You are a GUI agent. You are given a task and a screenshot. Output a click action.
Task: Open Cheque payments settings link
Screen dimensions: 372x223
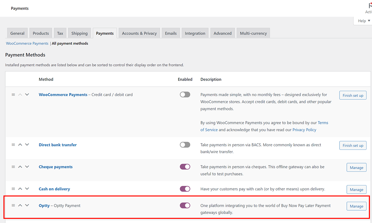(x=56, y=167)
